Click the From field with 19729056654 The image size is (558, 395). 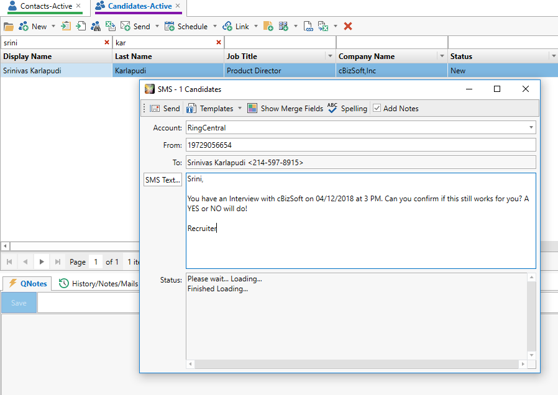coord(361,145)
